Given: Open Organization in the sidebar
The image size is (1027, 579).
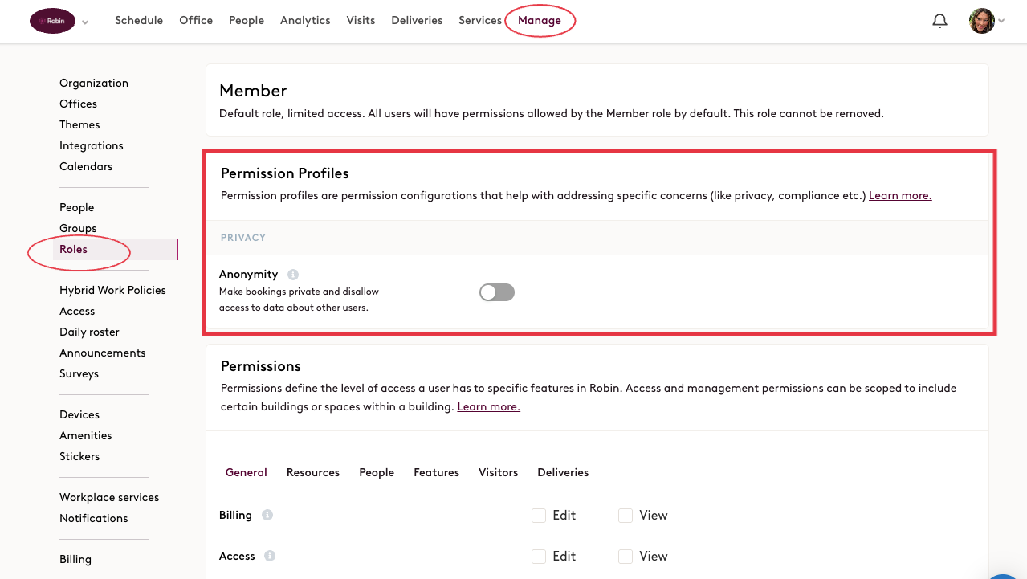Looking at the screenshot, I should click(94, 83).
